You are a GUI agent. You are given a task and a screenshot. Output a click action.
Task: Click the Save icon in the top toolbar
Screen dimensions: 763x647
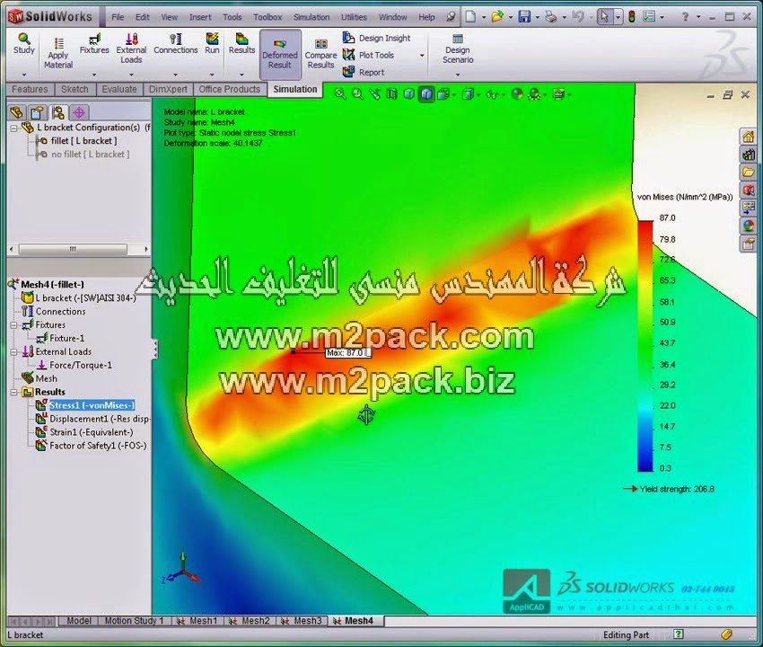point(524,17)
